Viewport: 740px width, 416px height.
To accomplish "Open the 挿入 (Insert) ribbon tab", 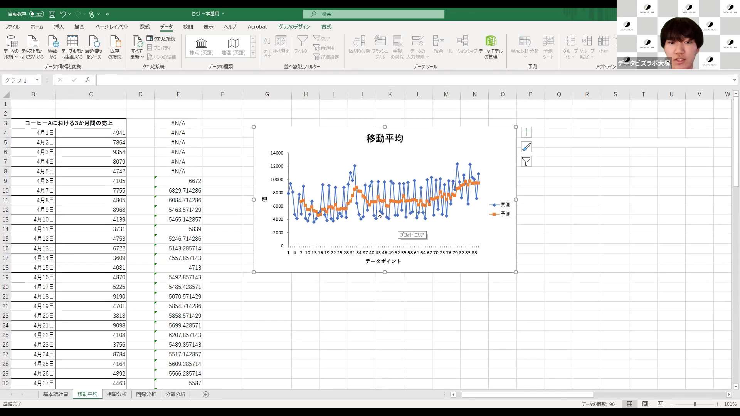I will [x=59, y=27].
